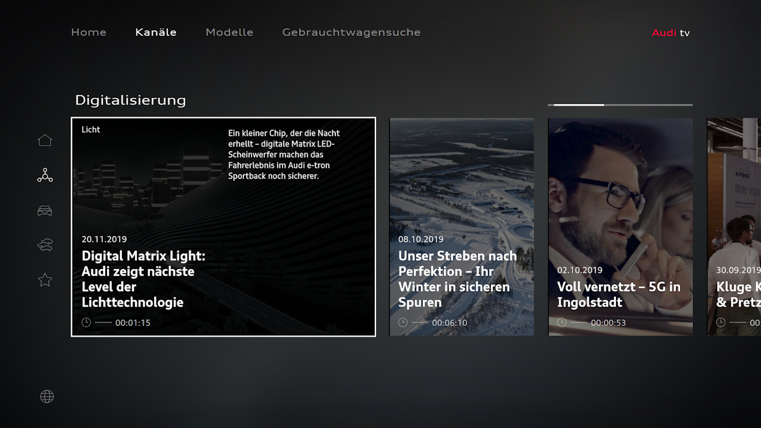Click the Digitalisierung section heading
Image resolution: width=761 pixels, height=428 pixels.
pyautogui.click(x=131, y=100)
